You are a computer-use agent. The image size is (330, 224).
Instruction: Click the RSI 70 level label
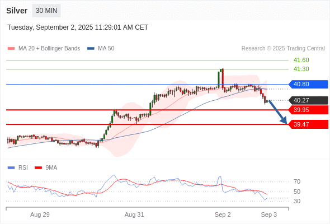(297, 181)
